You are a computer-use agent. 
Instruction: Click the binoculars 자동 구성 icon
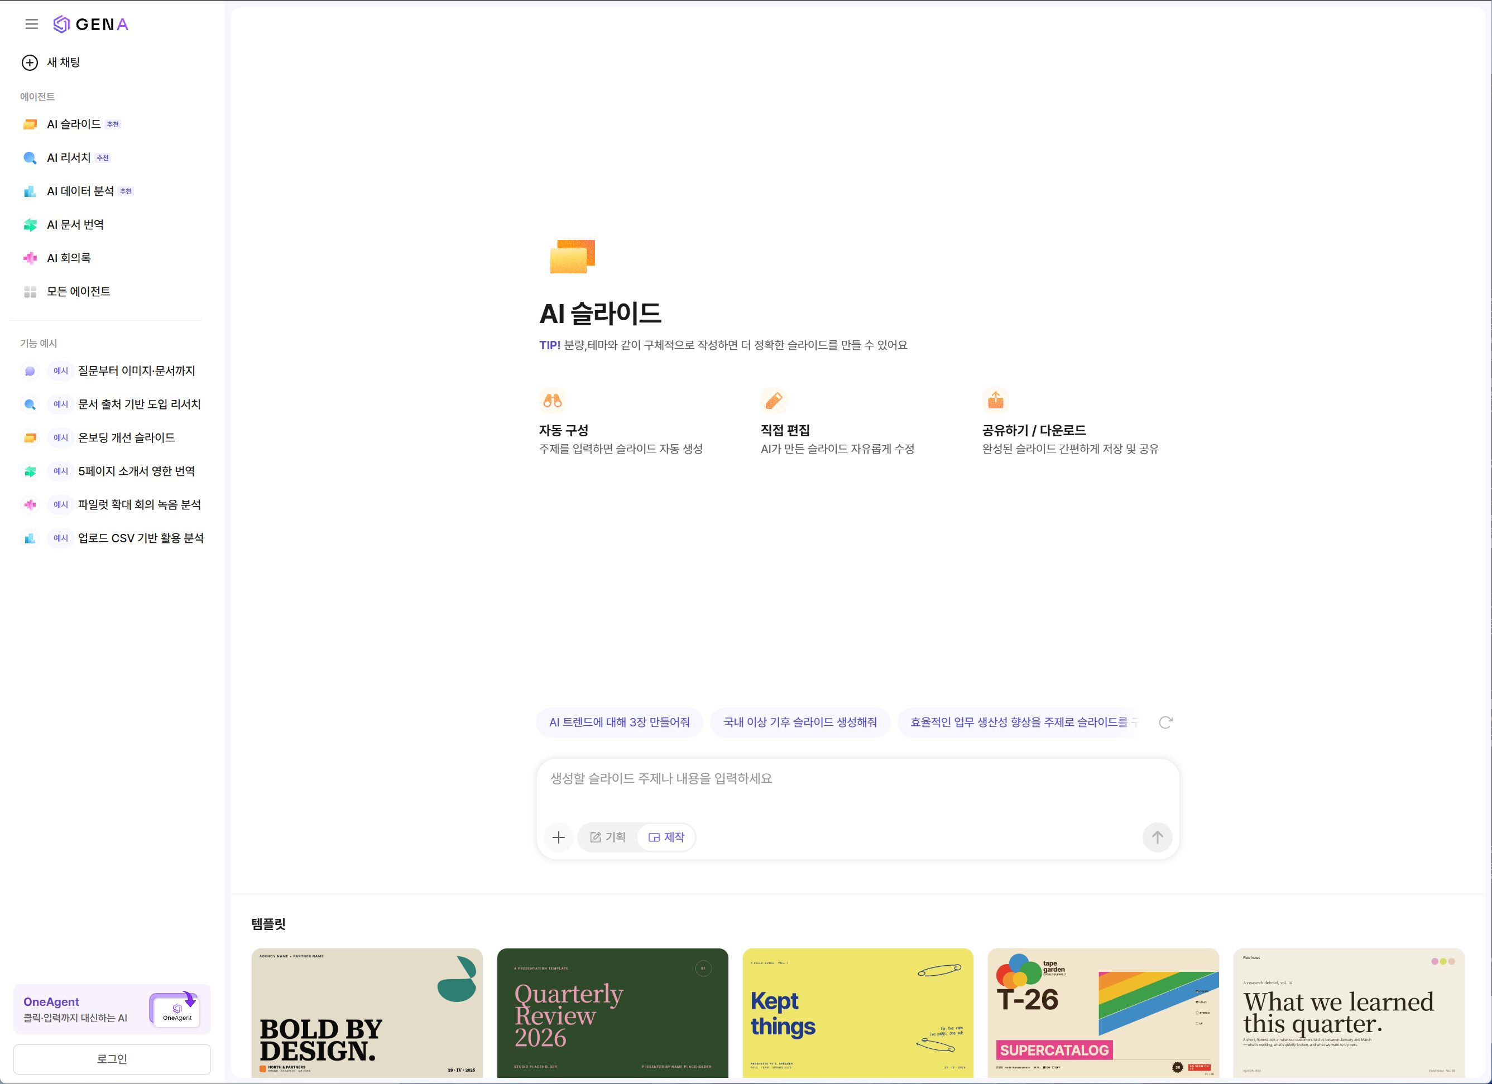point(553,401)
